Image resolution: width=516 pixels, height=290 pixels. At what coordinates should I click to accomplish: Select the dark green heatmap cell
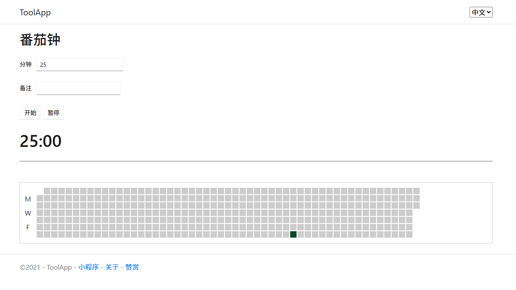click(293, 234)
